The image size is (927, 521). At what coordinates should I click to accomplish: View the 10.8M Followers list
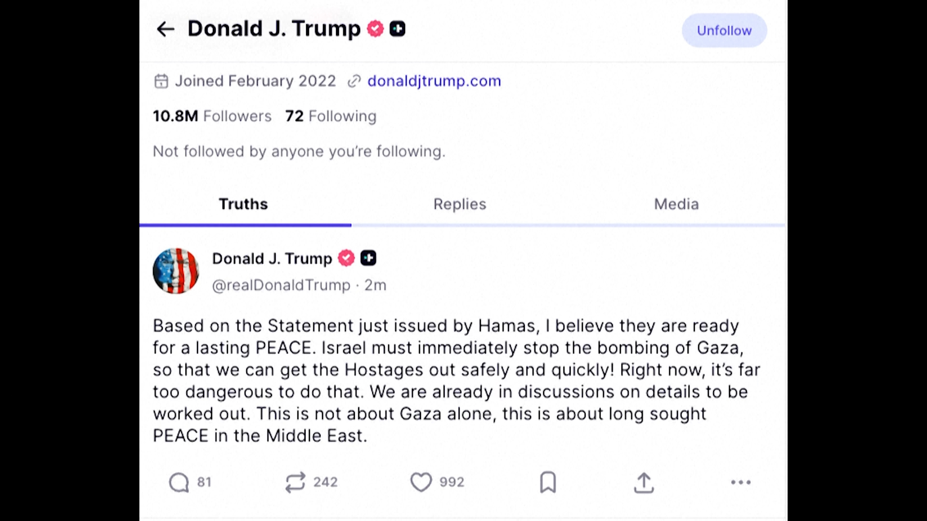212,116
